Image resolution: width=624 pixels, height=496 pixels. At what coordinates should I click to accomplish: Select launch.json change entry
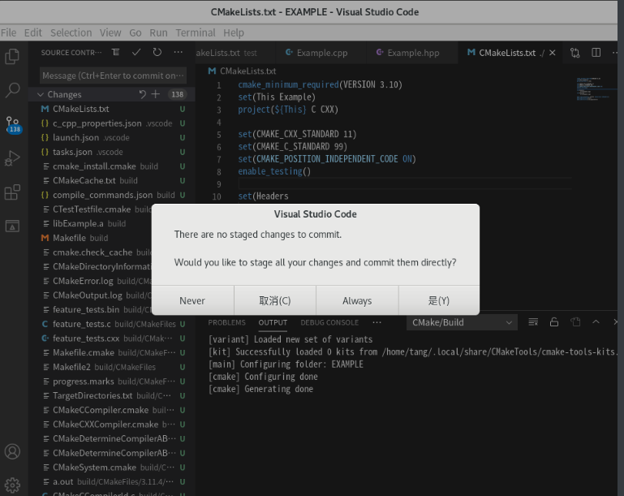coord(112,137)
